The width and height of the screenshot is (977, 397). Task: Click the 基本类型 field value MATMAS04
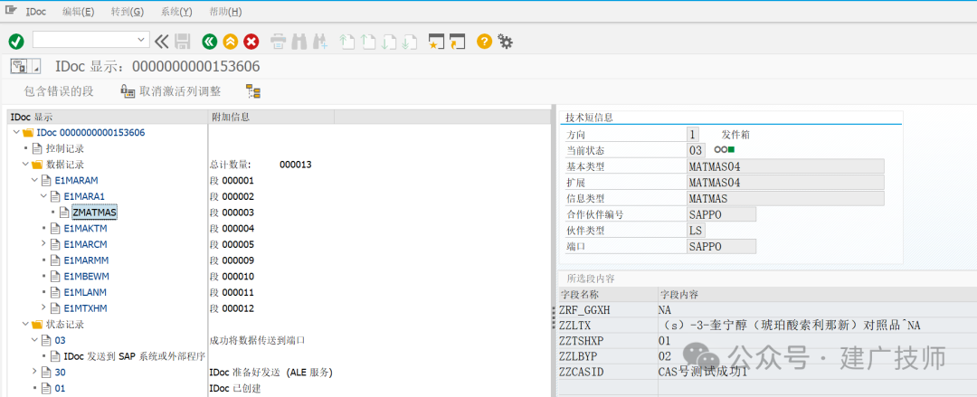[784, 166]
